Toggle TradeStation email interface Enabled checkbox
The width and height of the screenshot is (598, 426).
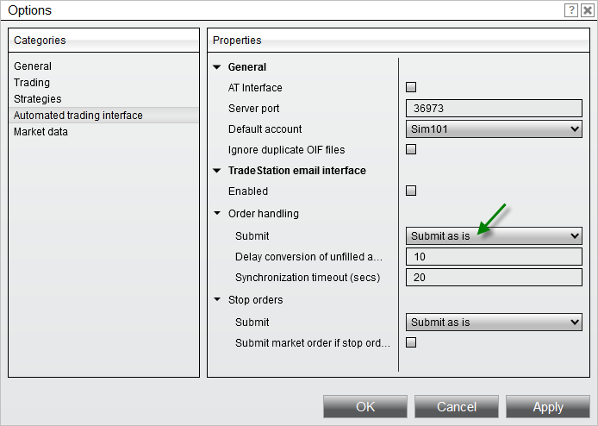pyautogui.click(x=411, y=191)
